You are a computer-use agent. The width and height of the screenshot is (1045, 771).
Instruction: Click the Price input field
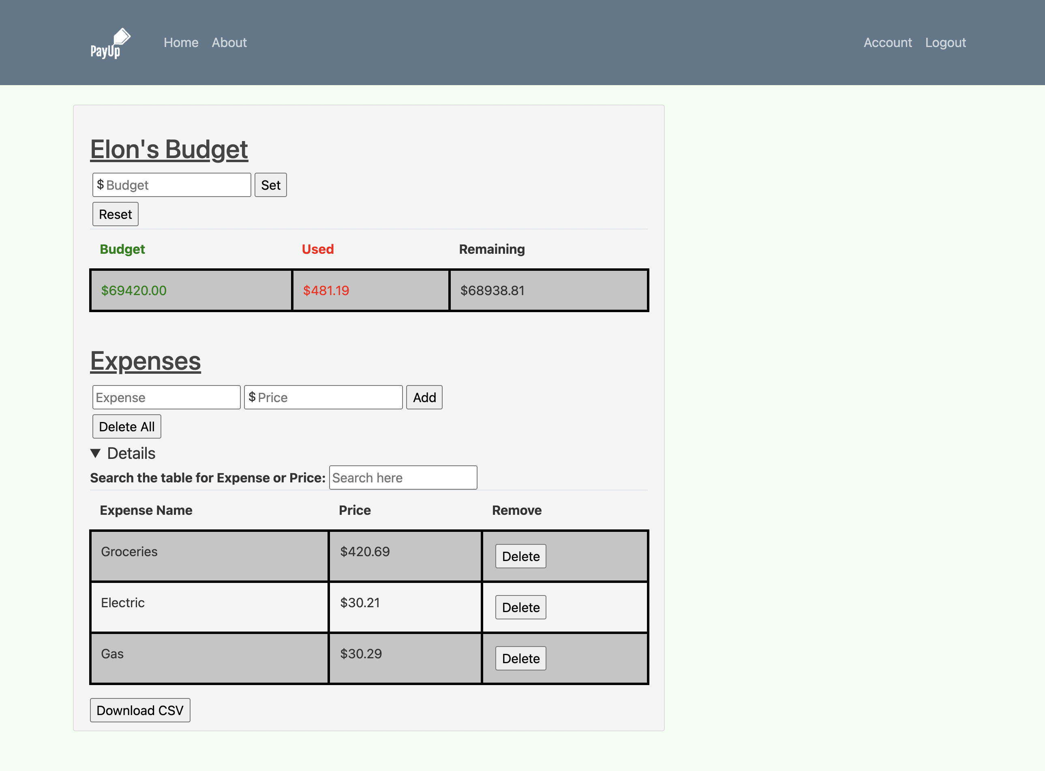pos(323,397)
